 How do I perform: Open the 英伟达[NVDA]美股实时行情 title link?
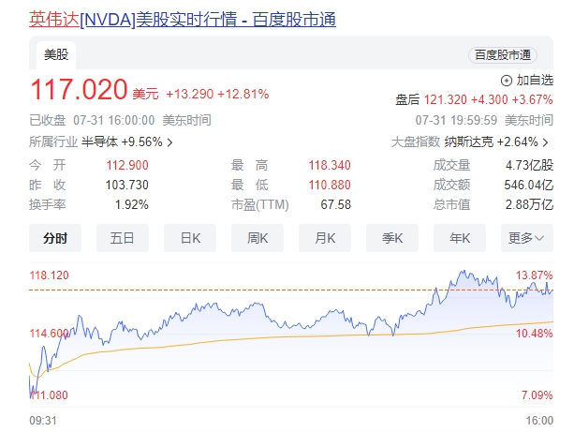183,19
